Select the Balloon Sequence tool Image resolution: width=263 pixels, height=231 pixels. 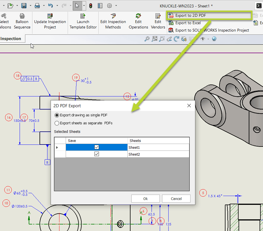pos(22,21)
